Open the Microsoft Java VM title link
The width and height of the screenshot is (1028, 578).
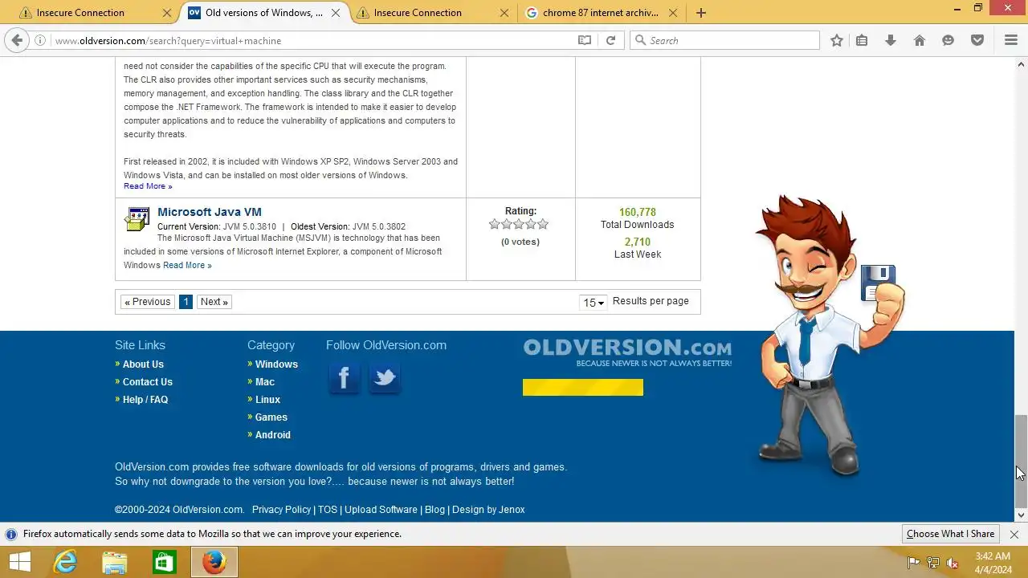[x=210, y=212]
